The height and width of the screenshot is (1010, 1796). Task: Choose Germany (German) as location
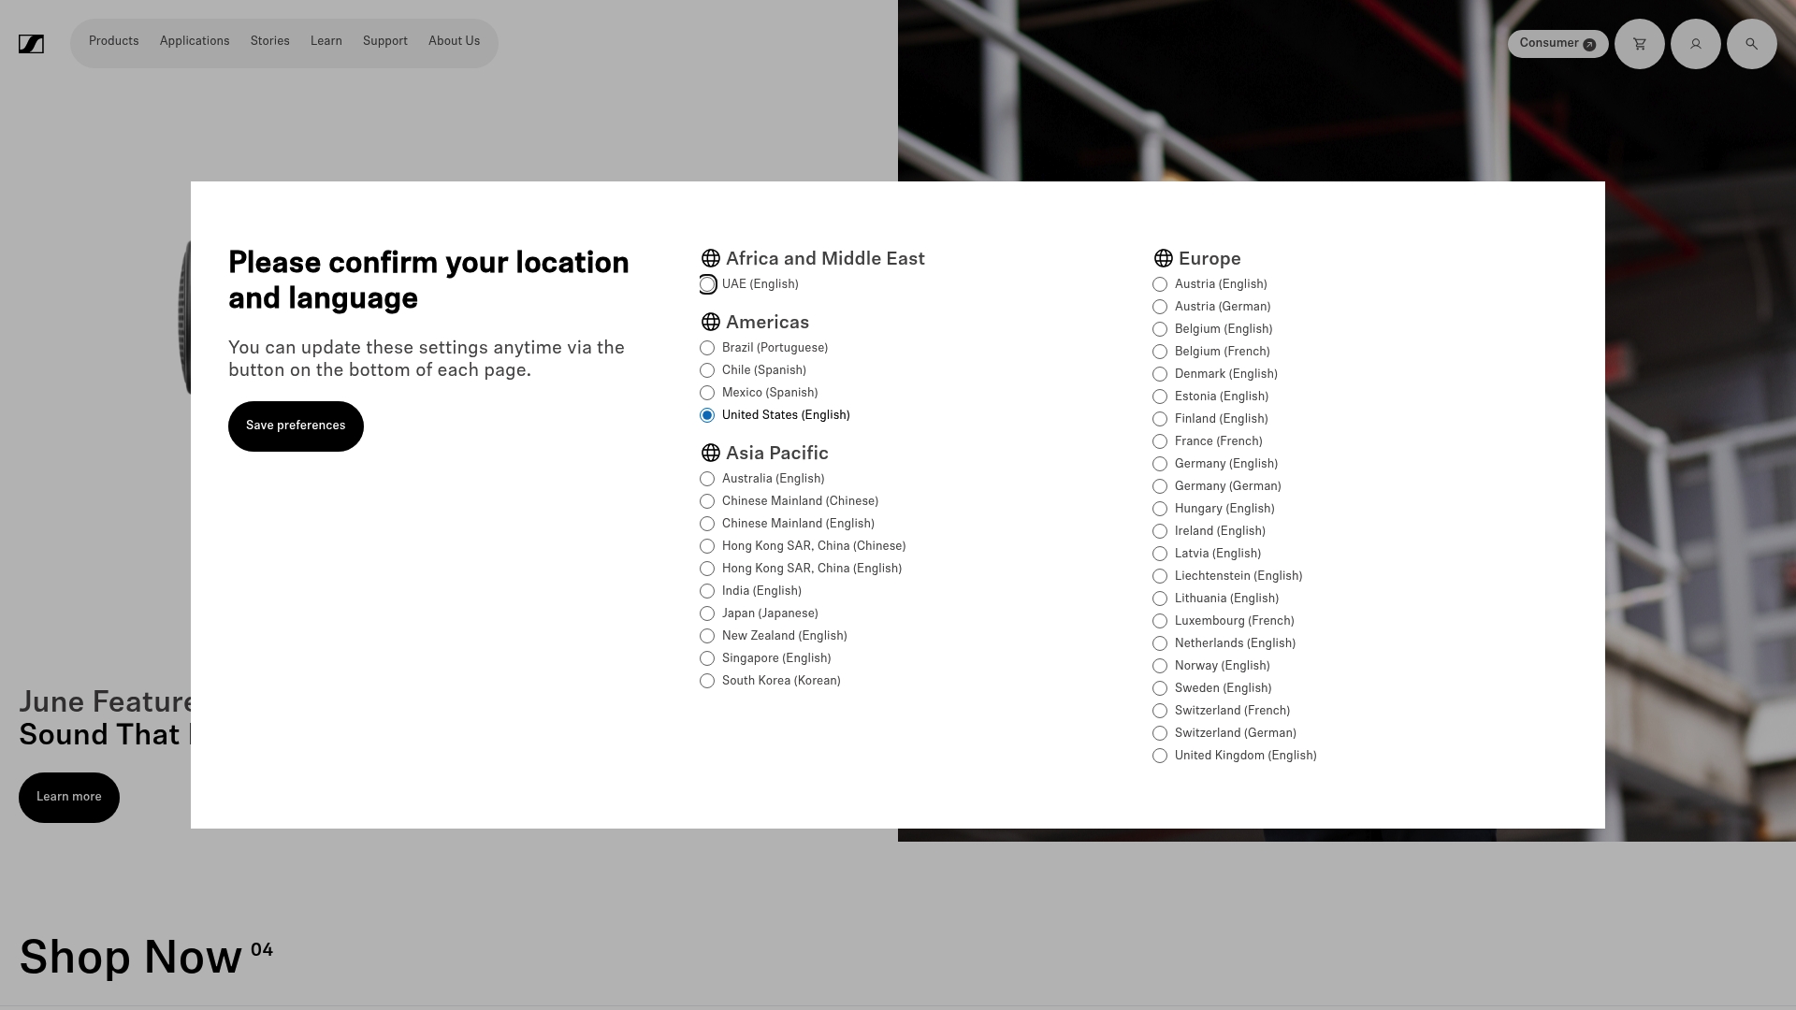(x=1160, y=486)
